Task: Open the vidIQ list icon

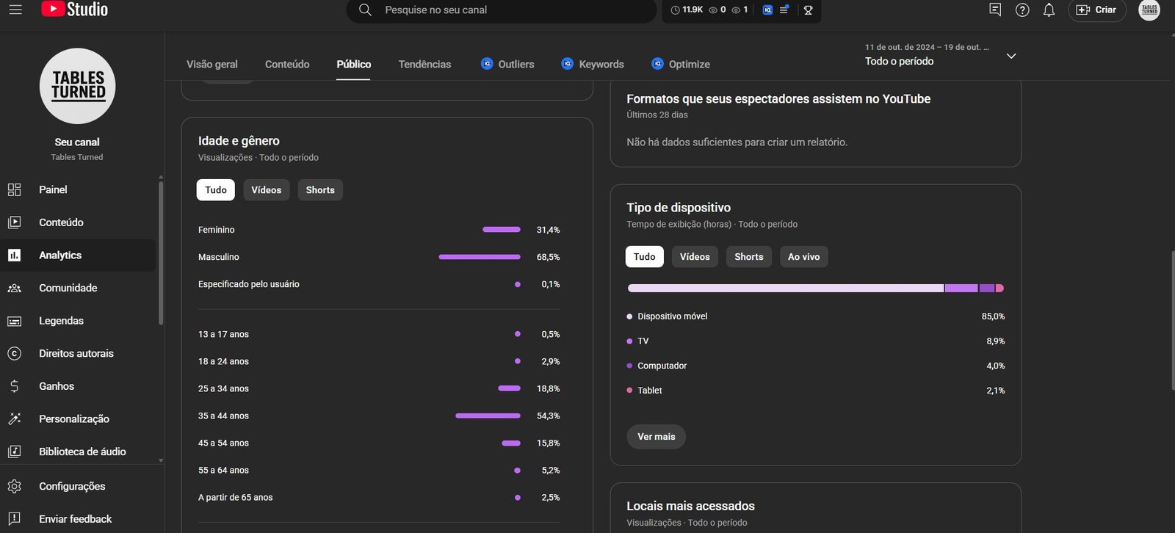Action: click(784, 10)
